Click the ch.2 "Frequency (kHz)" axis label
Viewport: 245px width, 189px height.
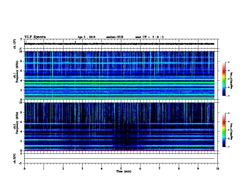click(17, 123)
